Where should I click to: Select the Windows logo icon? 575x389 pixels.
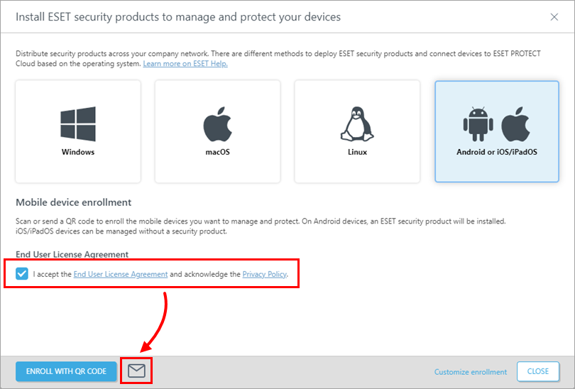[x=77, y=124]
